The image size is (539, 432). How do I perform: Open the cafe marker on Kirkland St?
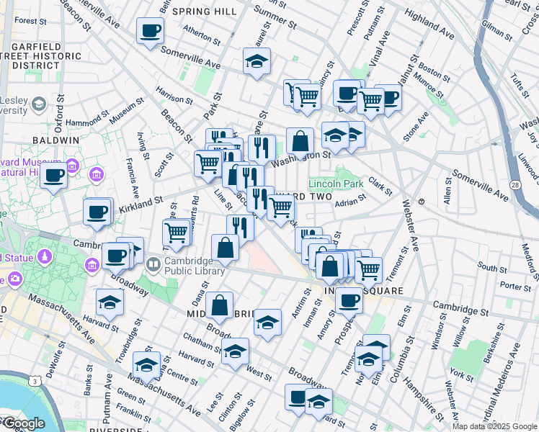click(97, 213)
